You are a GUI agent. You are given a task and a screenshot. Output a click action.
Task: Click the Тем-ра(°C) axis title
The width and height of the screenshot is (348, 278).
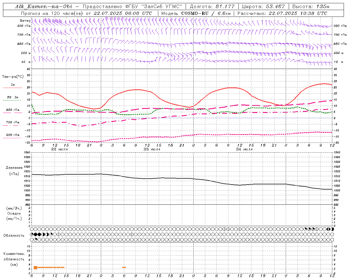[x=13, y=77]
